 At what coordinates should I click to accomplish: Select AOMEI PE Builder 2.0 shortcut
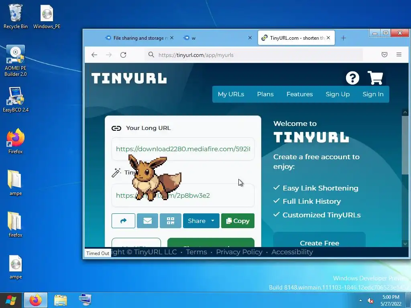(x=16, y=61)
